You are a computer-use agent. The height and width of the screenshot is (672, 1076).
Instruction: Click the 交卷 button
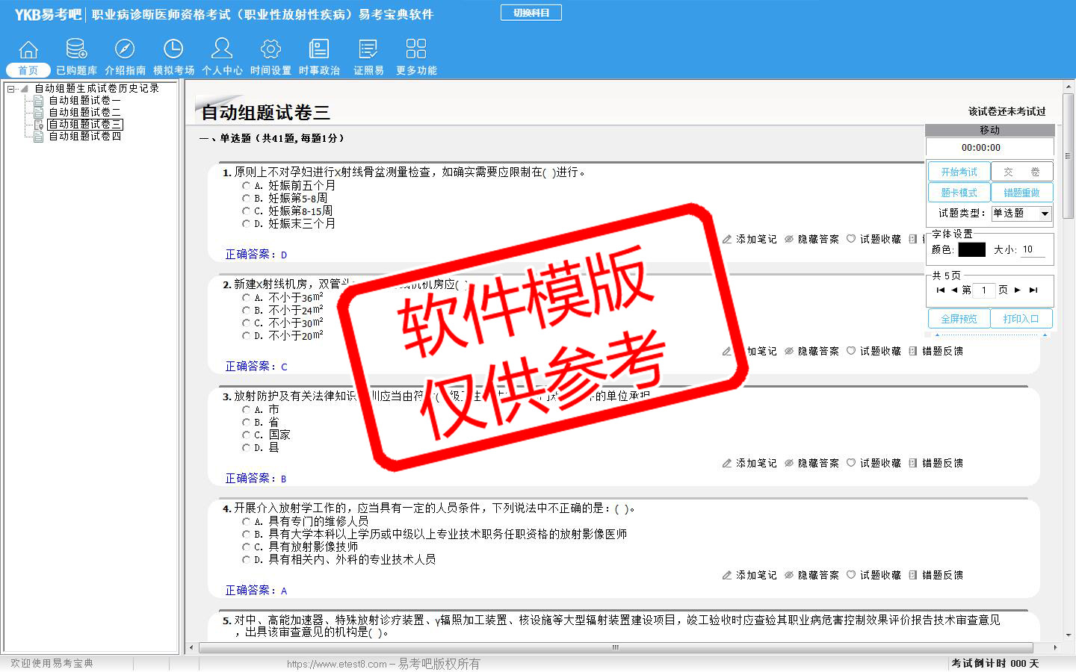pos(1021,172)
